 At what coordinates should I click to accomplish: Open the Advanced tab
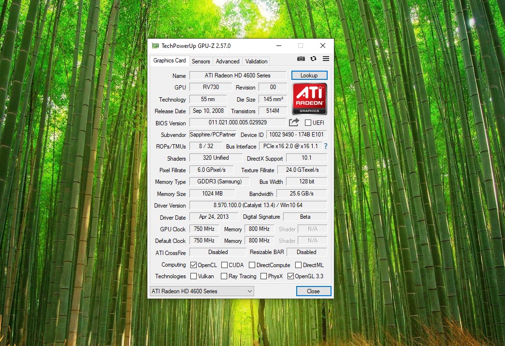pos(228,61)
